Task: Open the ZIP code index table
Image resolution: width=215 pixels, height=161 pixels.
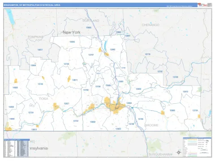Action: (17, 148)
